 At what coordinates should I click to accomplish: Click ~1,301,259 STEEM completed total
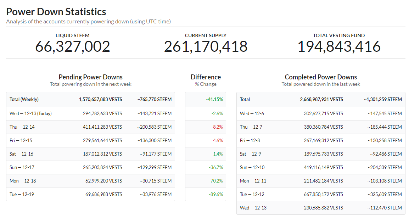pos(382,99)
